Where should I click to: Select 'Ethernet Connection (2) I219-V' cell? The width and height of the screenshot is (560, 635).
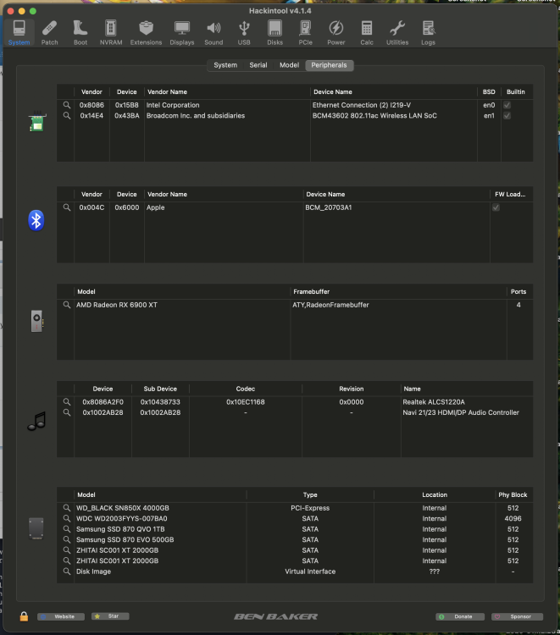tap(362, 105)
